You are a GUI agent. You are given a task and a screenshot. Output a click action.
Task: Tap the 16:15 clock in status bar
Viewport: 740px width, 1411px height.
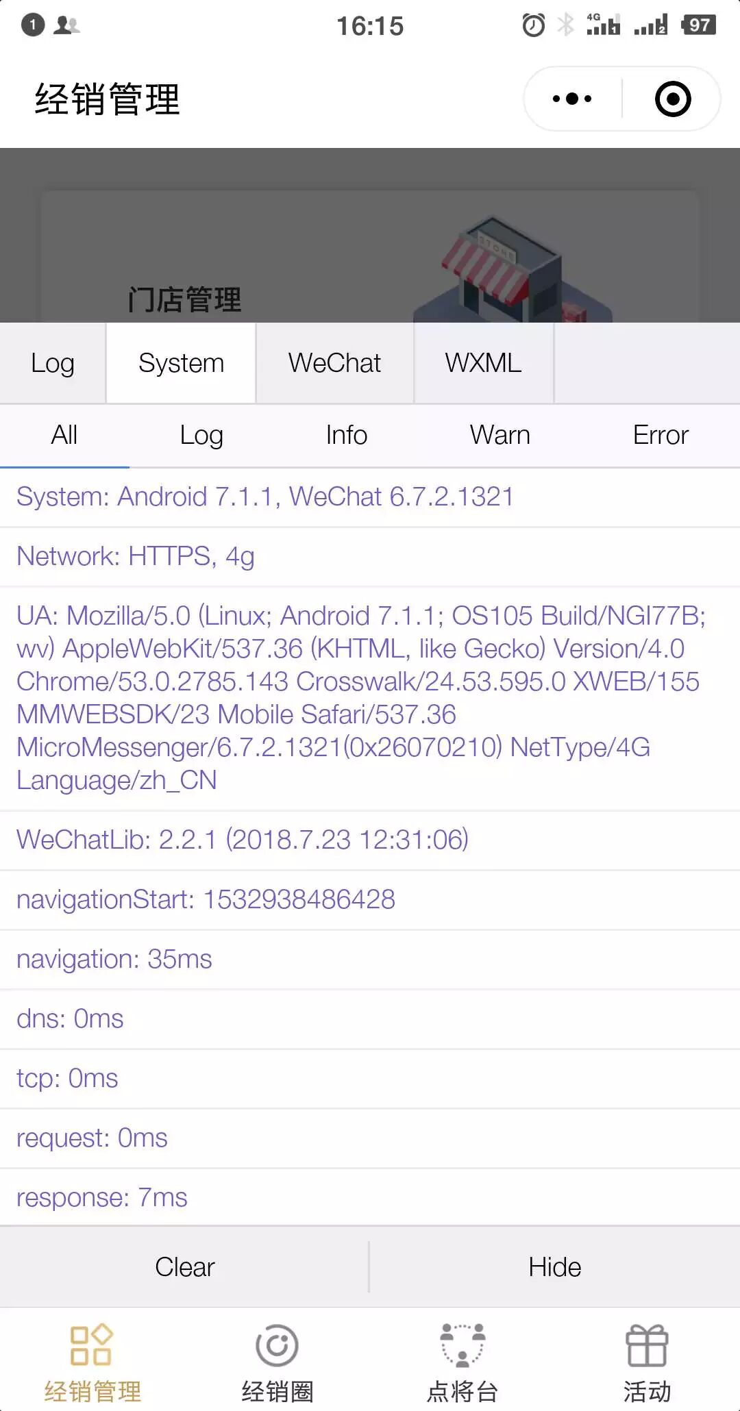[370, 26]
